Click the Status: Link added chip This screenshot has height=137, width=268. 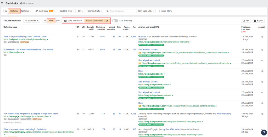pyautogui.click(x=94, y=21)
